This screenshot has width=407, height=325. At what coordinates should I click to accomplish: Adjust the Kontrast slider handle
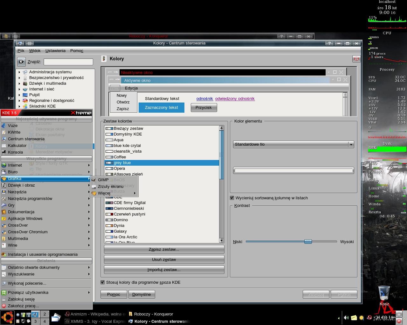[308, 242]
